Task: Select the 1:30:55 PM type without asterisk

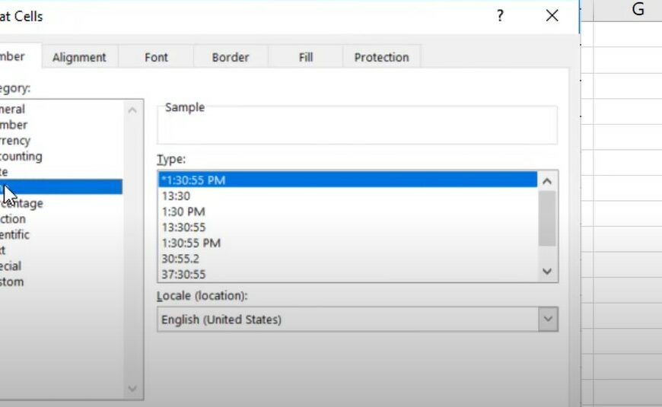Action: (348, 243)
